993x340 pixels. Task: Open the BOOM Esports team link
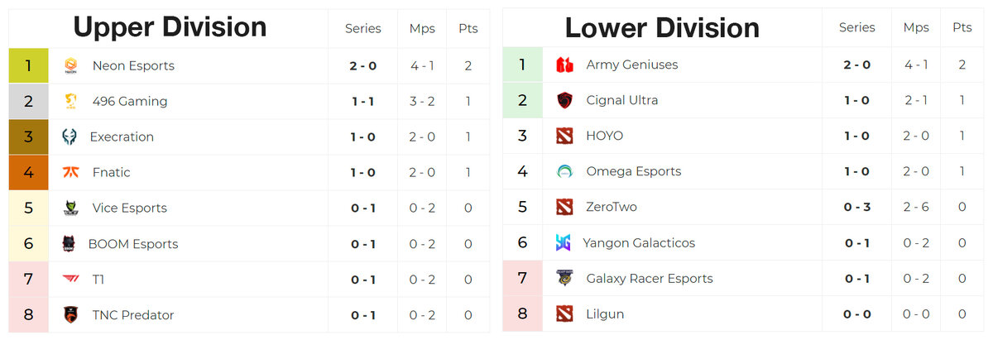(132, 244)
